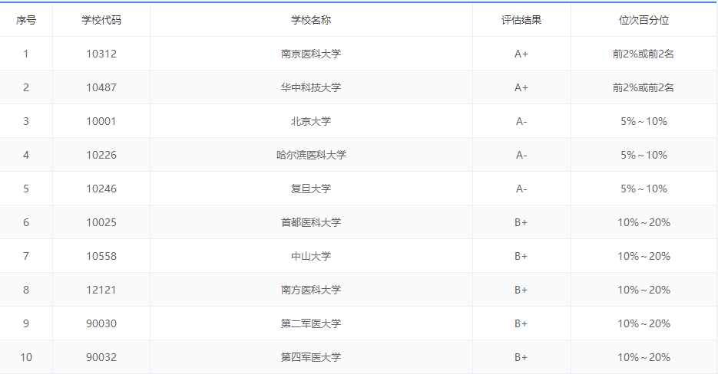Click on 南方医科大学 cell
Viewport: 718px width, 374px height.
click(311, 290)
